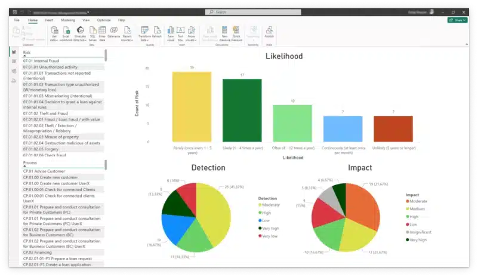
Task: Click the Enter data table icon
Action: [x=102, y=30]
